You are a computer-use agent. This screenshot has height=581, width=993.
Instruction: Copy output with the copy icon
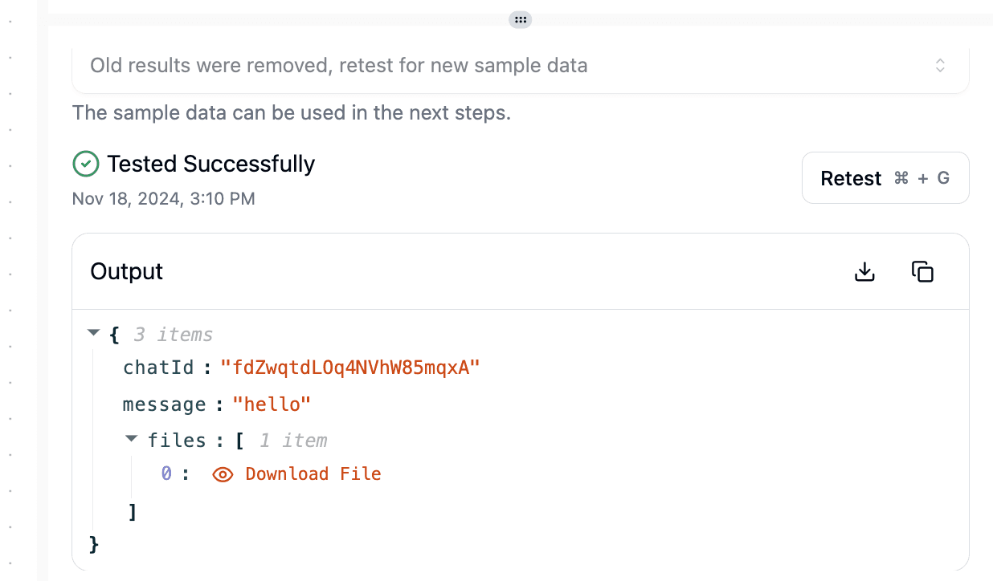coord(922,272)
